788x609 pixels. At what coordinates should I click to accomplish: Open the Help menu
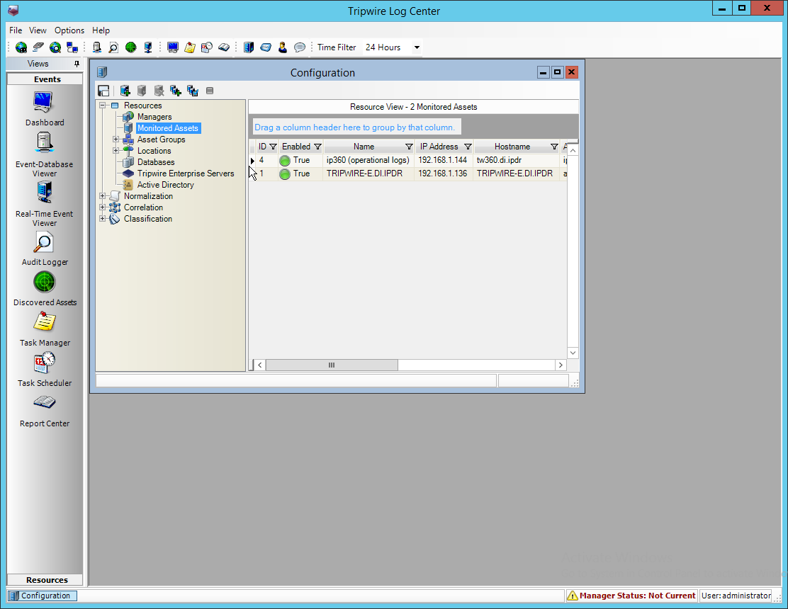101,30
